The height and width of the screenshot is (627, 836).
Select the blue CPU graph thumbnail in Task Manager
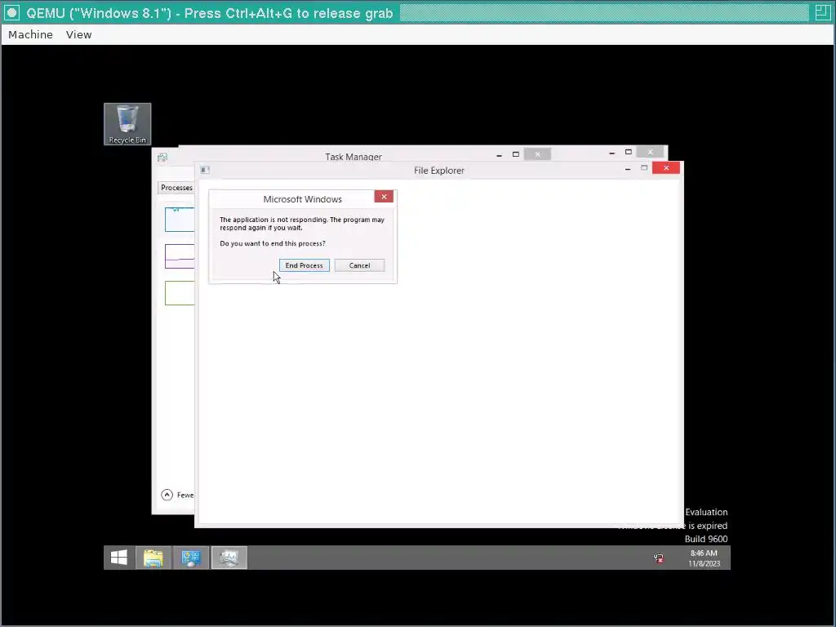(180, 220)
